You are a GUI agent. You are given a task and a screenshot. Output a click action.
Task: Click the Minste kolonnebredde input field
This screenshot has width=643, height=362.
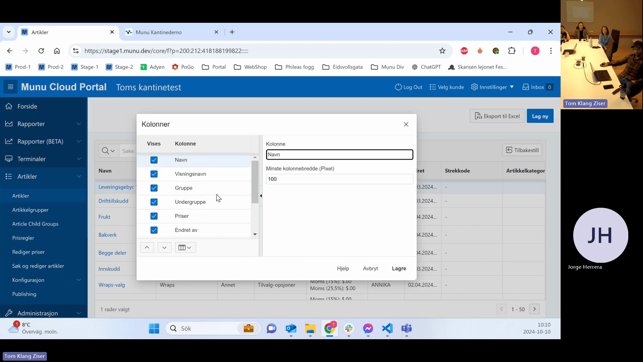[x=339, y=179]
